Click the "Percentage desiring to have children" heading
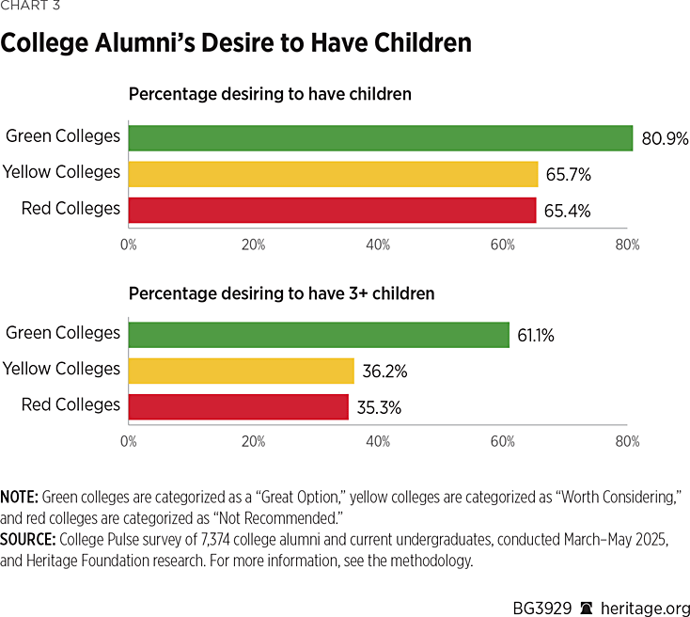This screenshot has width=690, height=617. click(x=270, y=94)
